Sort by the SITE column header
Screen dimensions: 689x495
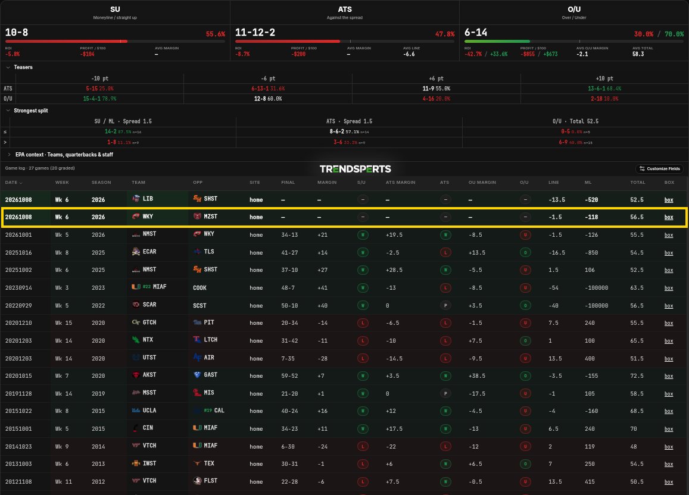pyautogui.click(x=255, y=182)
